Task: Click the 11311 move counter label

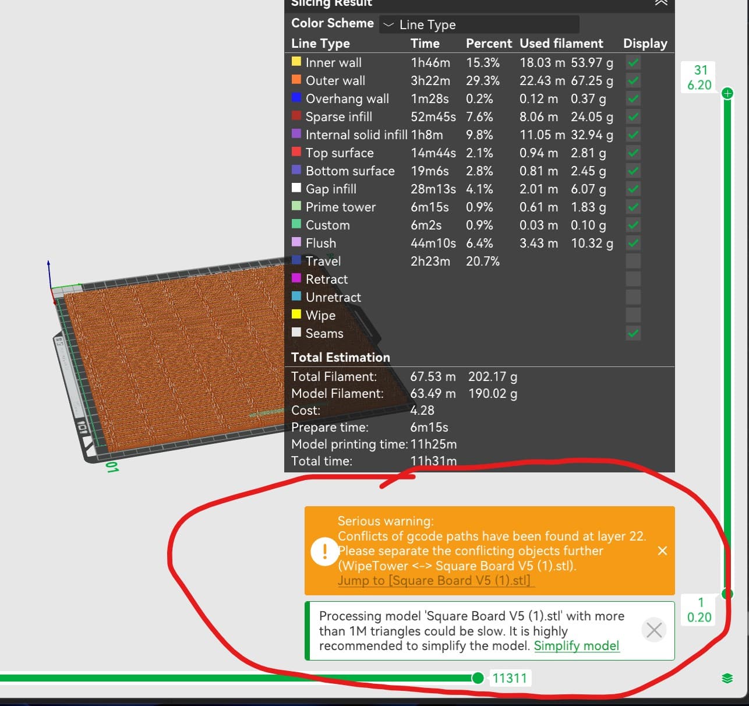Action: click(x=510, y=678)
